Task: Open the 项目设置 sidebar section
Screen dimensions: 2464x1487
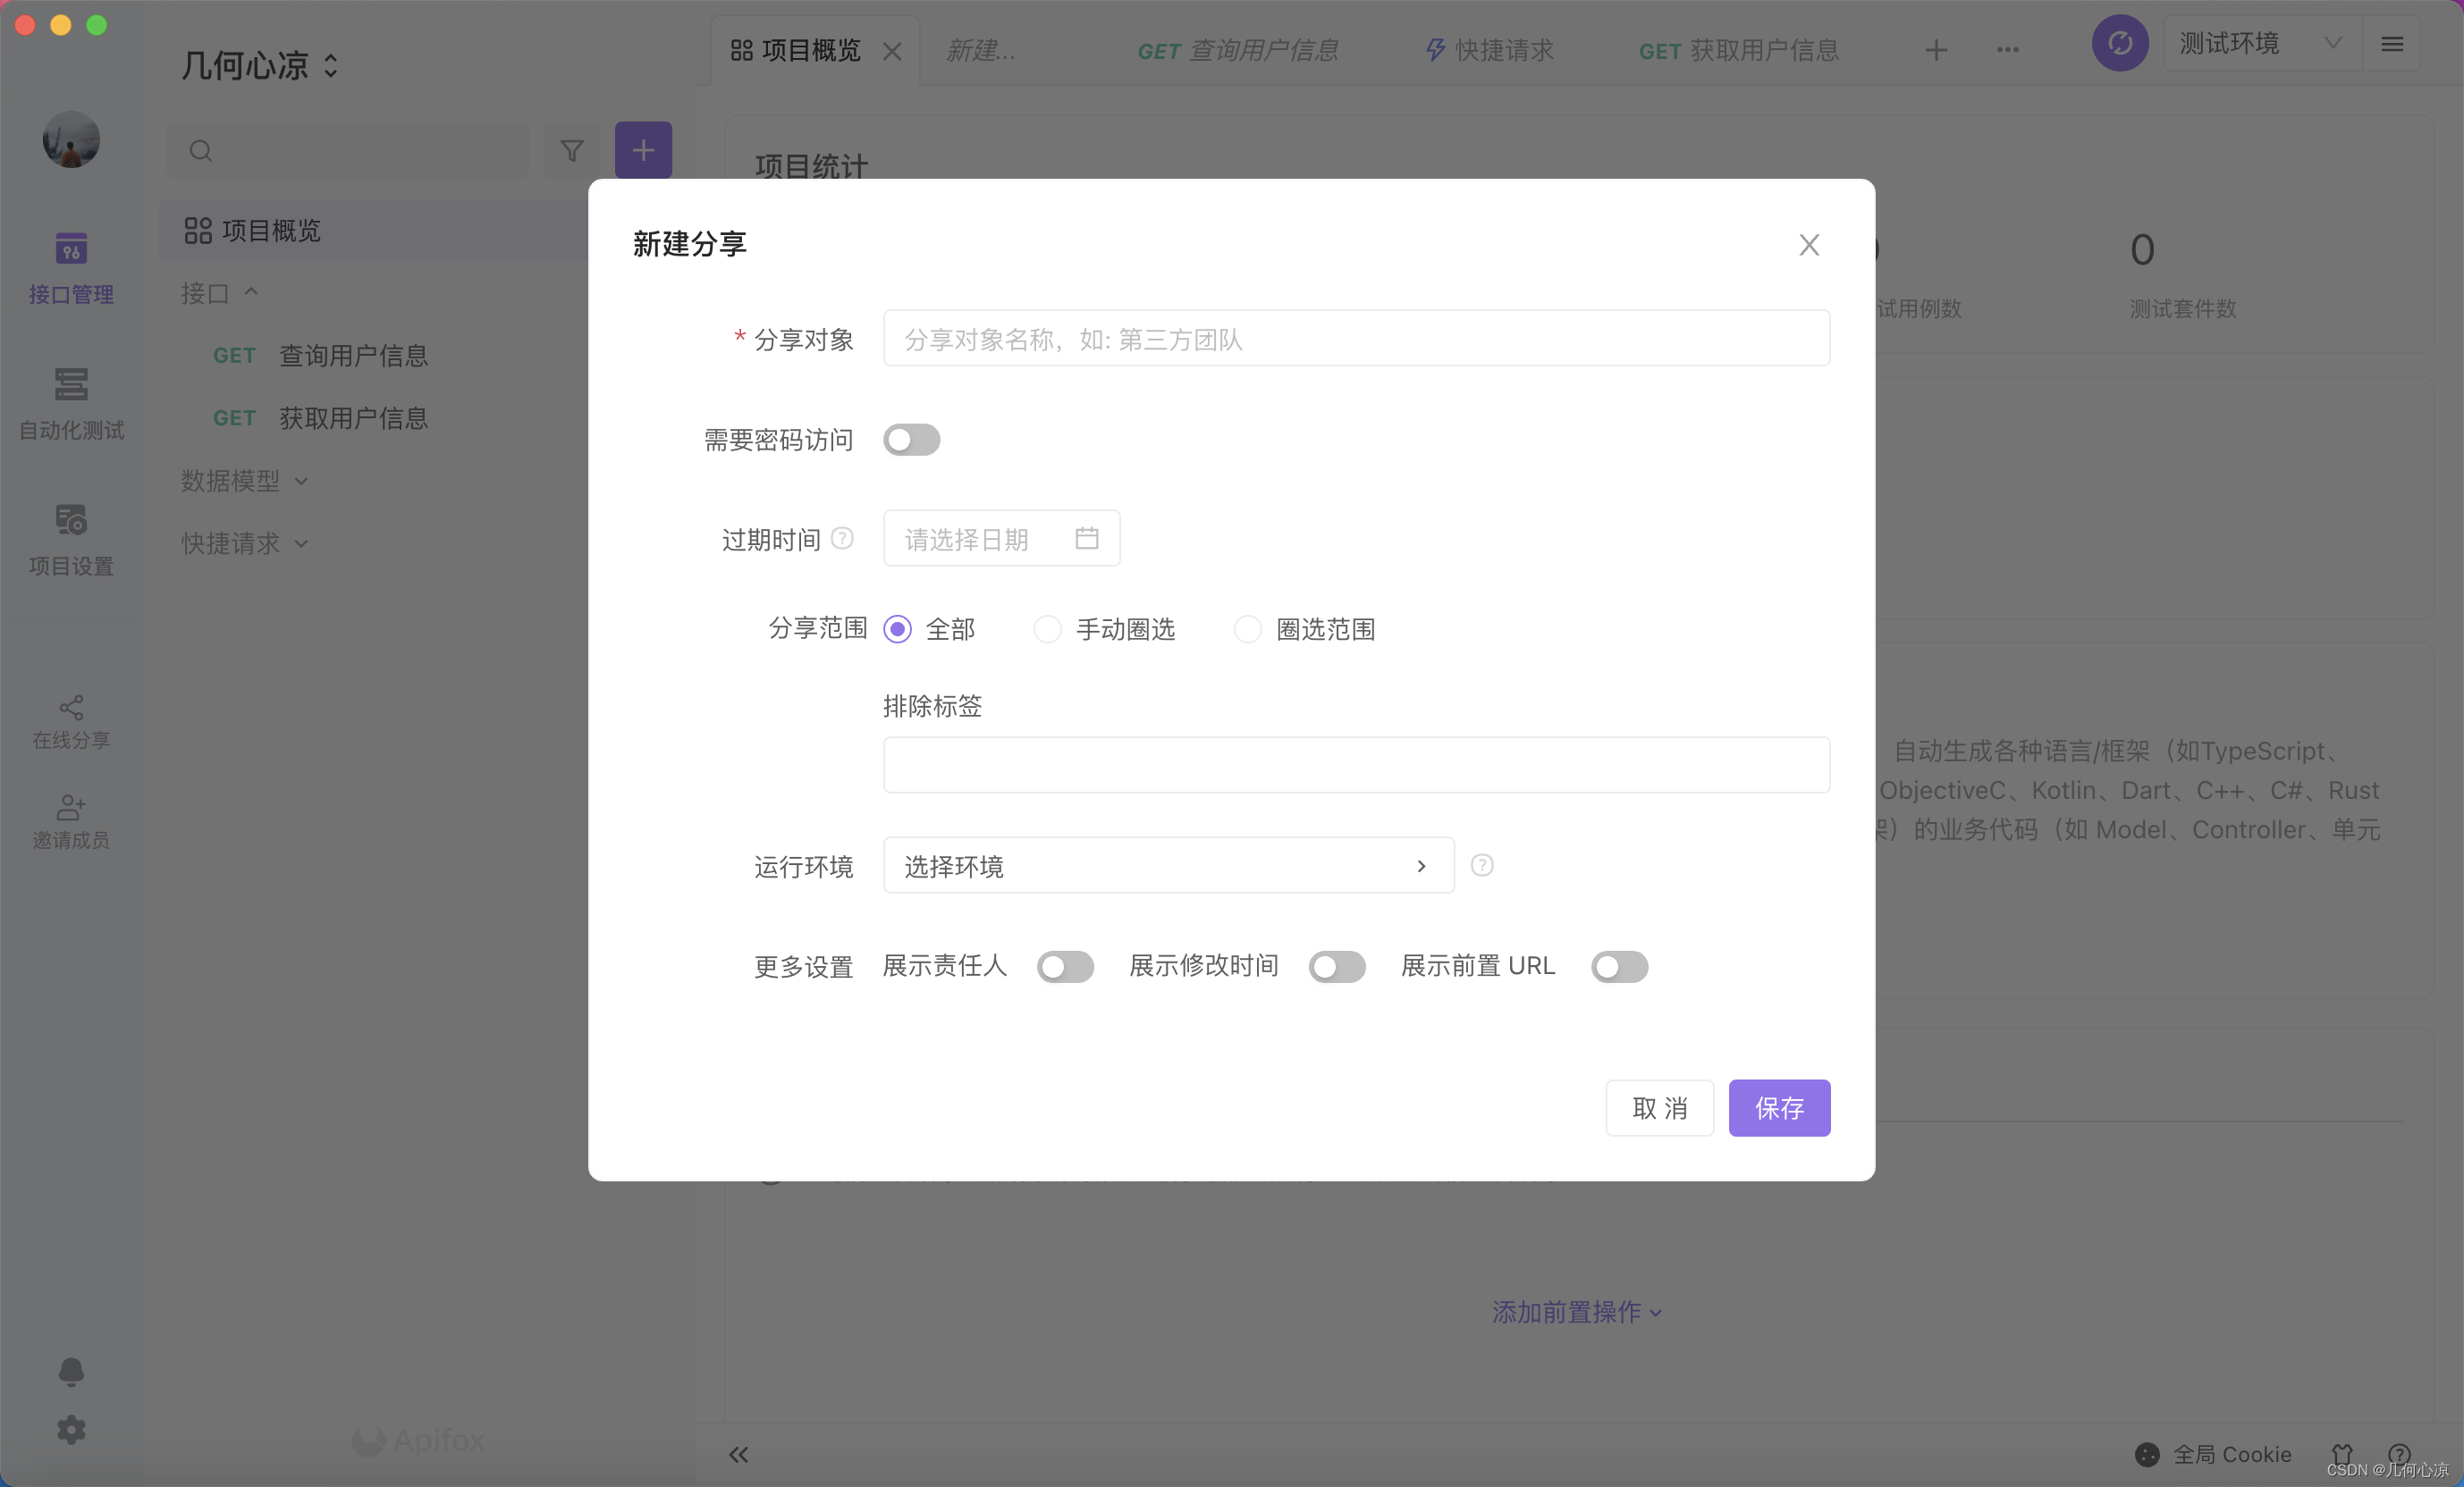Action: click(x=71, y=540)
